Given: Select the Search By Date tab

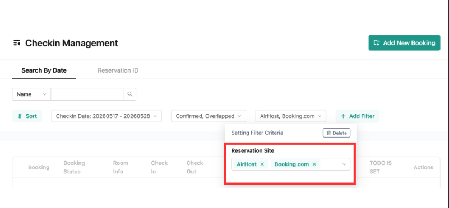Looking at the screenshot, I should tap(44, 70).
